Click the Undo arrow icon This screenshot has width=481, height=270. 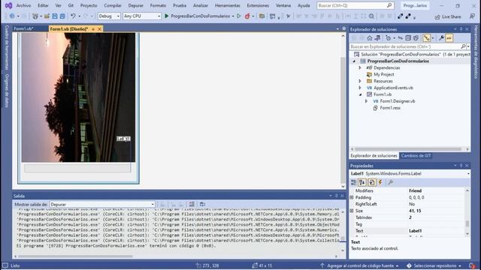[73, 16]
